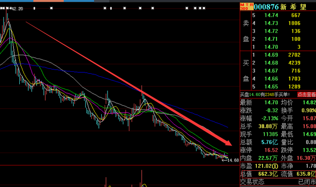The height and width of the screenshot is (187, 316).
Task: Click the MTR 300 badge icon
Action: click(x=247, y=6)
